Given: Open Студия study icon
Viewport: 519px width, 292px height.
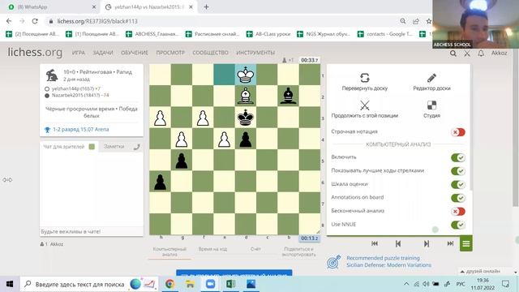Looking at the screenshot, I should 431,105.
